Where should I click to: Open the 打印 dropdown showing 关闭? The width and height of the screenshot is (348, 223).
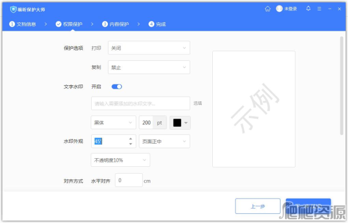(149, 48)
